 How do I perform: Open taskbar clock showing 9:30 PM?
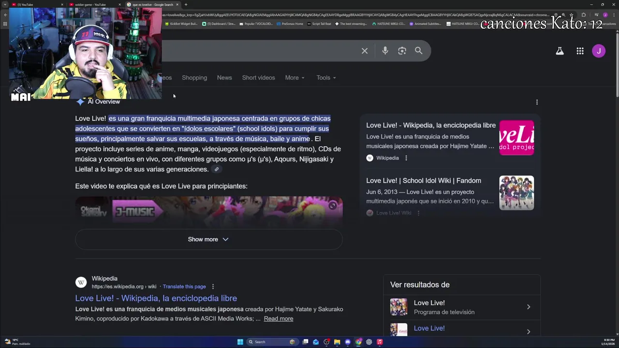pos(609,342)
